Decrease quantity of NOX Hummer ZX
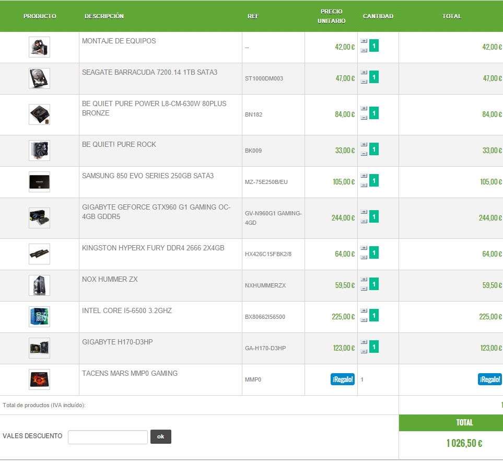The width and height of the screenshot is (503, 461). point(364,289)
